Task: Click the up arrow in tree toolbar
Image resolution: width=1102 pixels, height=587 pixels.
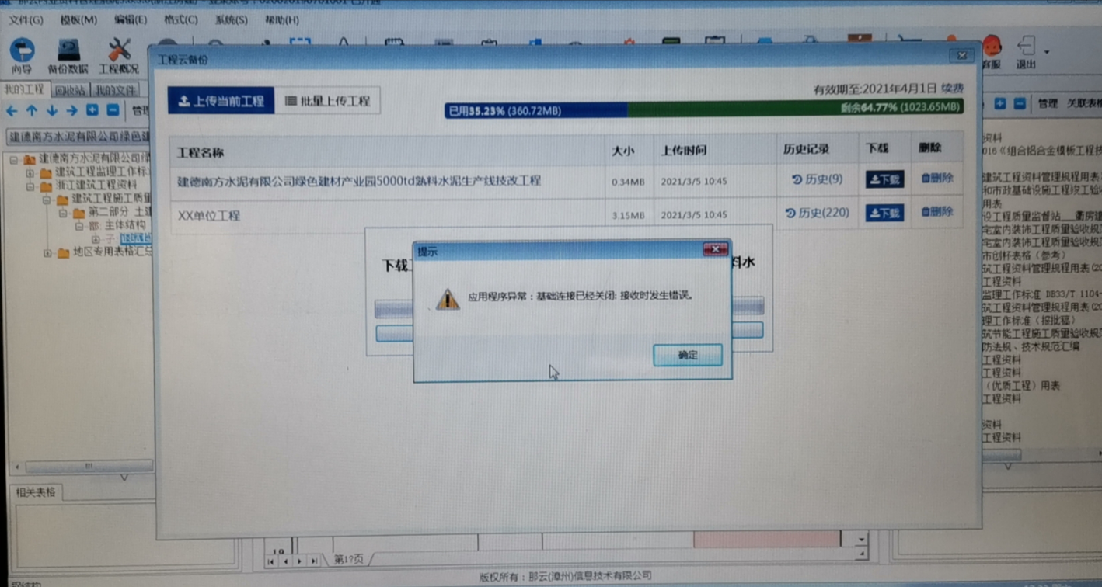Action: (x=32, y=111)
